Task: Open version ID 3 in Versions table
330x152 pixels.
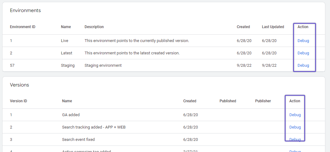Action: pos(11,139)
